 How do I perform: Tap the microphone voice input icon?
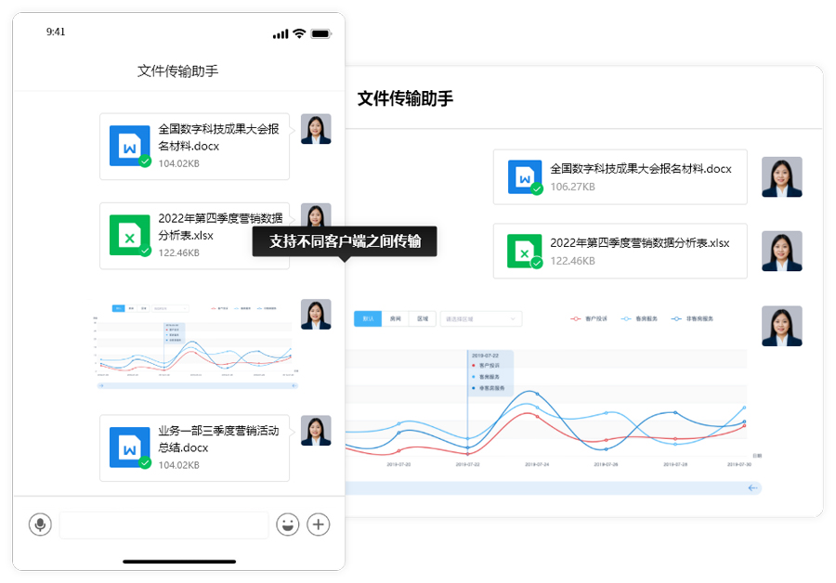pyautogui.click(x=40, y=525)
